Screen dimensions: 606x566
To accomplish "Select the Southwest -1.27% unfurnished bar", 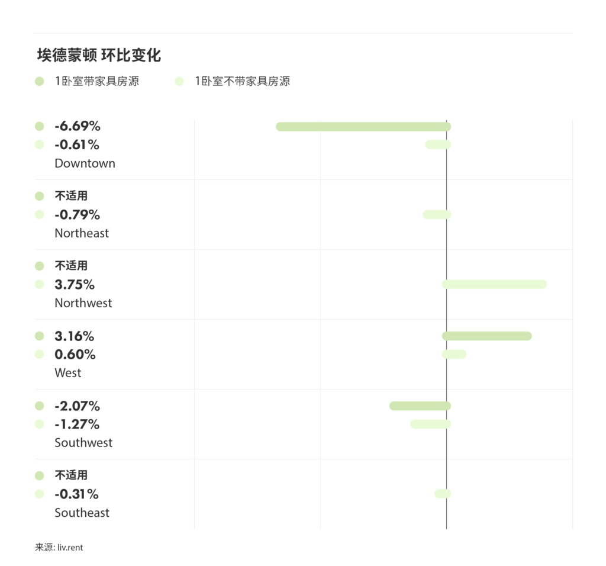I will point(431,424).
